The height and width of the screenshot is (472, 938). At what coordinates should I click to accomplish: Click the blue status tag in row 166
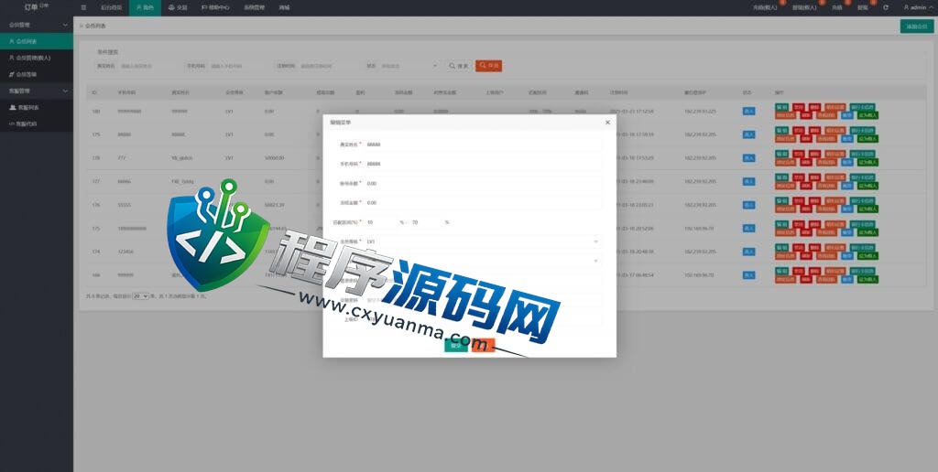tap(748, 275)
